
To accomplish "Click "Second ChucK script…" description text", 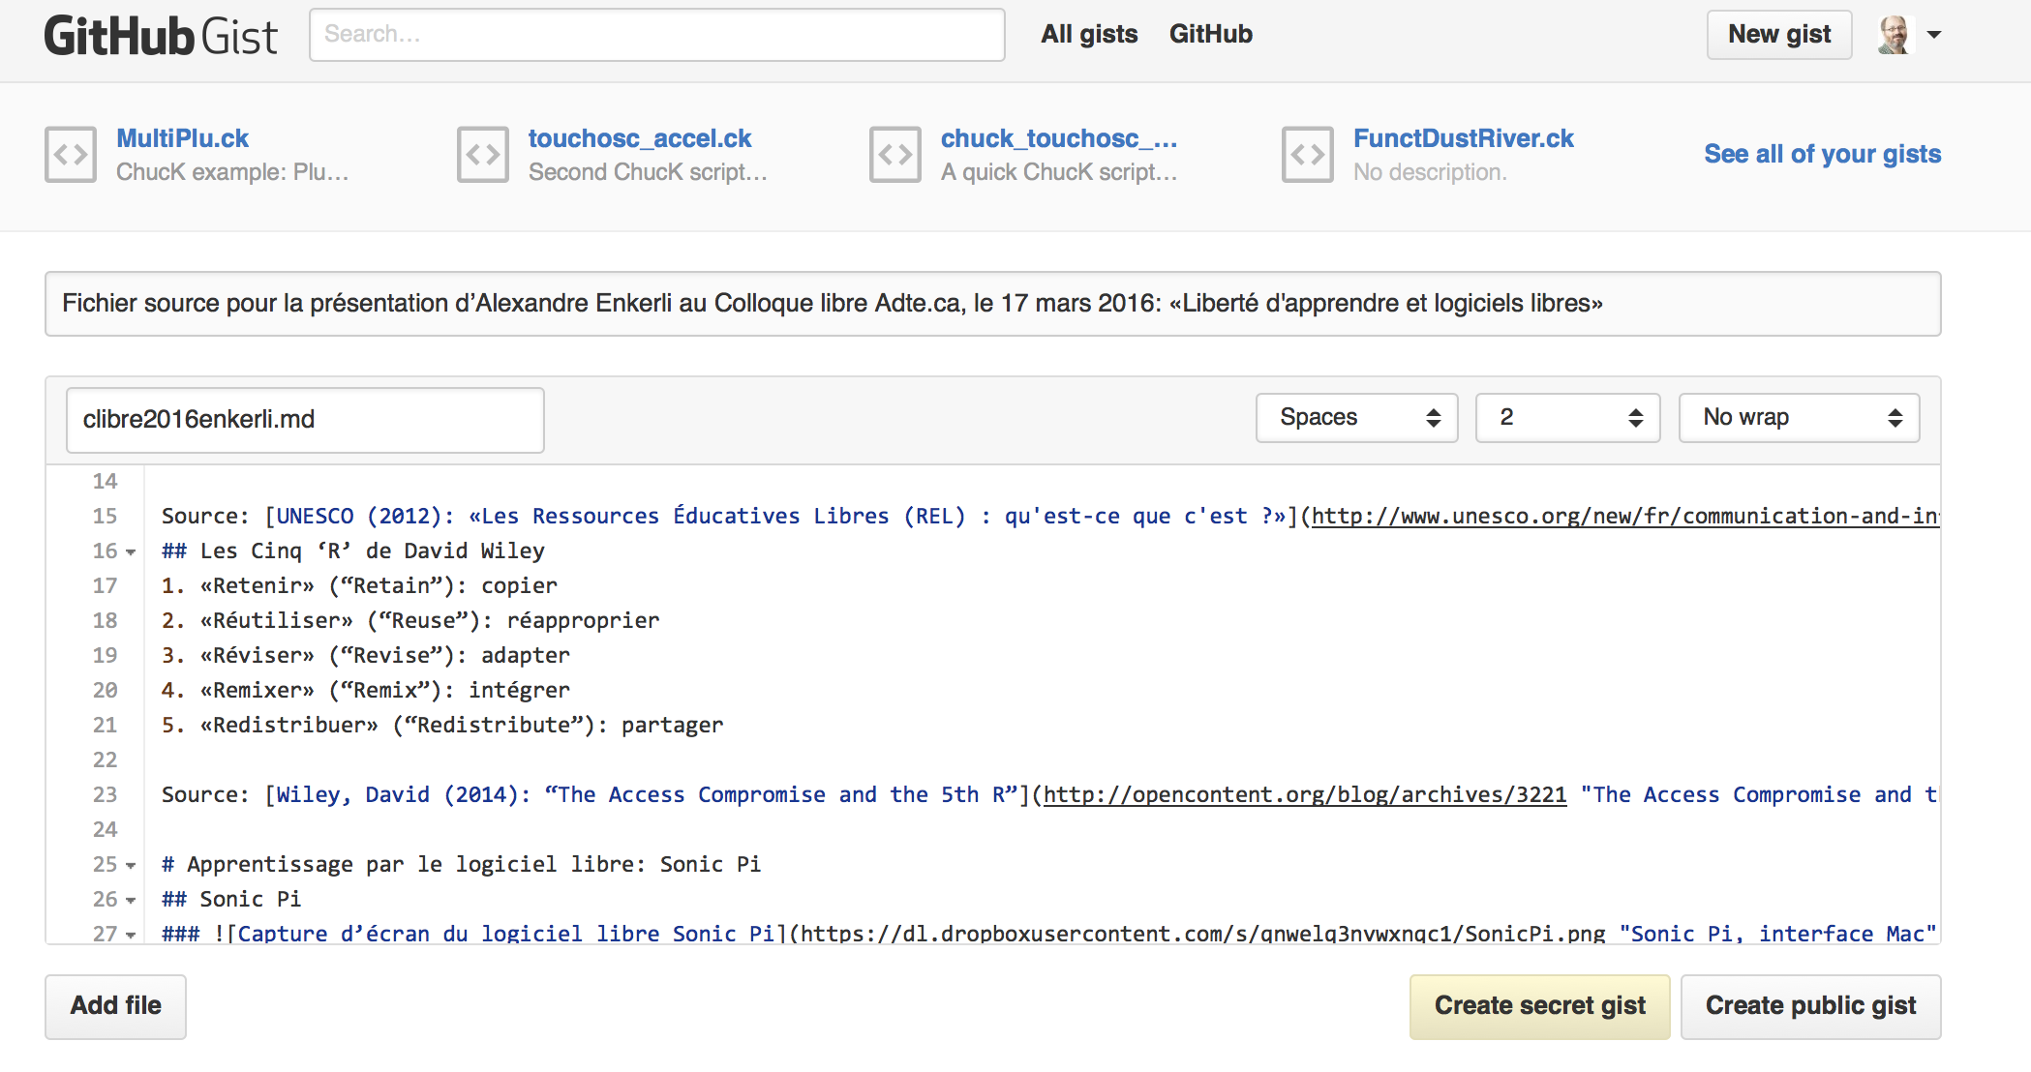I will [x=648, y=172].
